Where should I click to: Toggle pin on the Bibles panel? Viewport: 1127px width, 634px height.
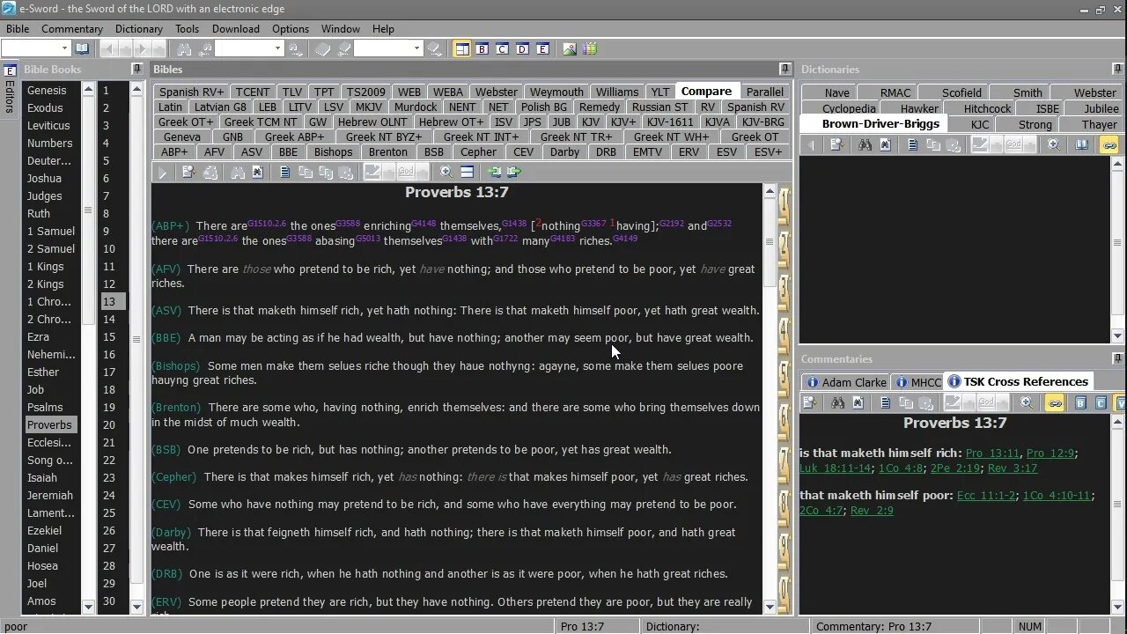pos(785,69)
